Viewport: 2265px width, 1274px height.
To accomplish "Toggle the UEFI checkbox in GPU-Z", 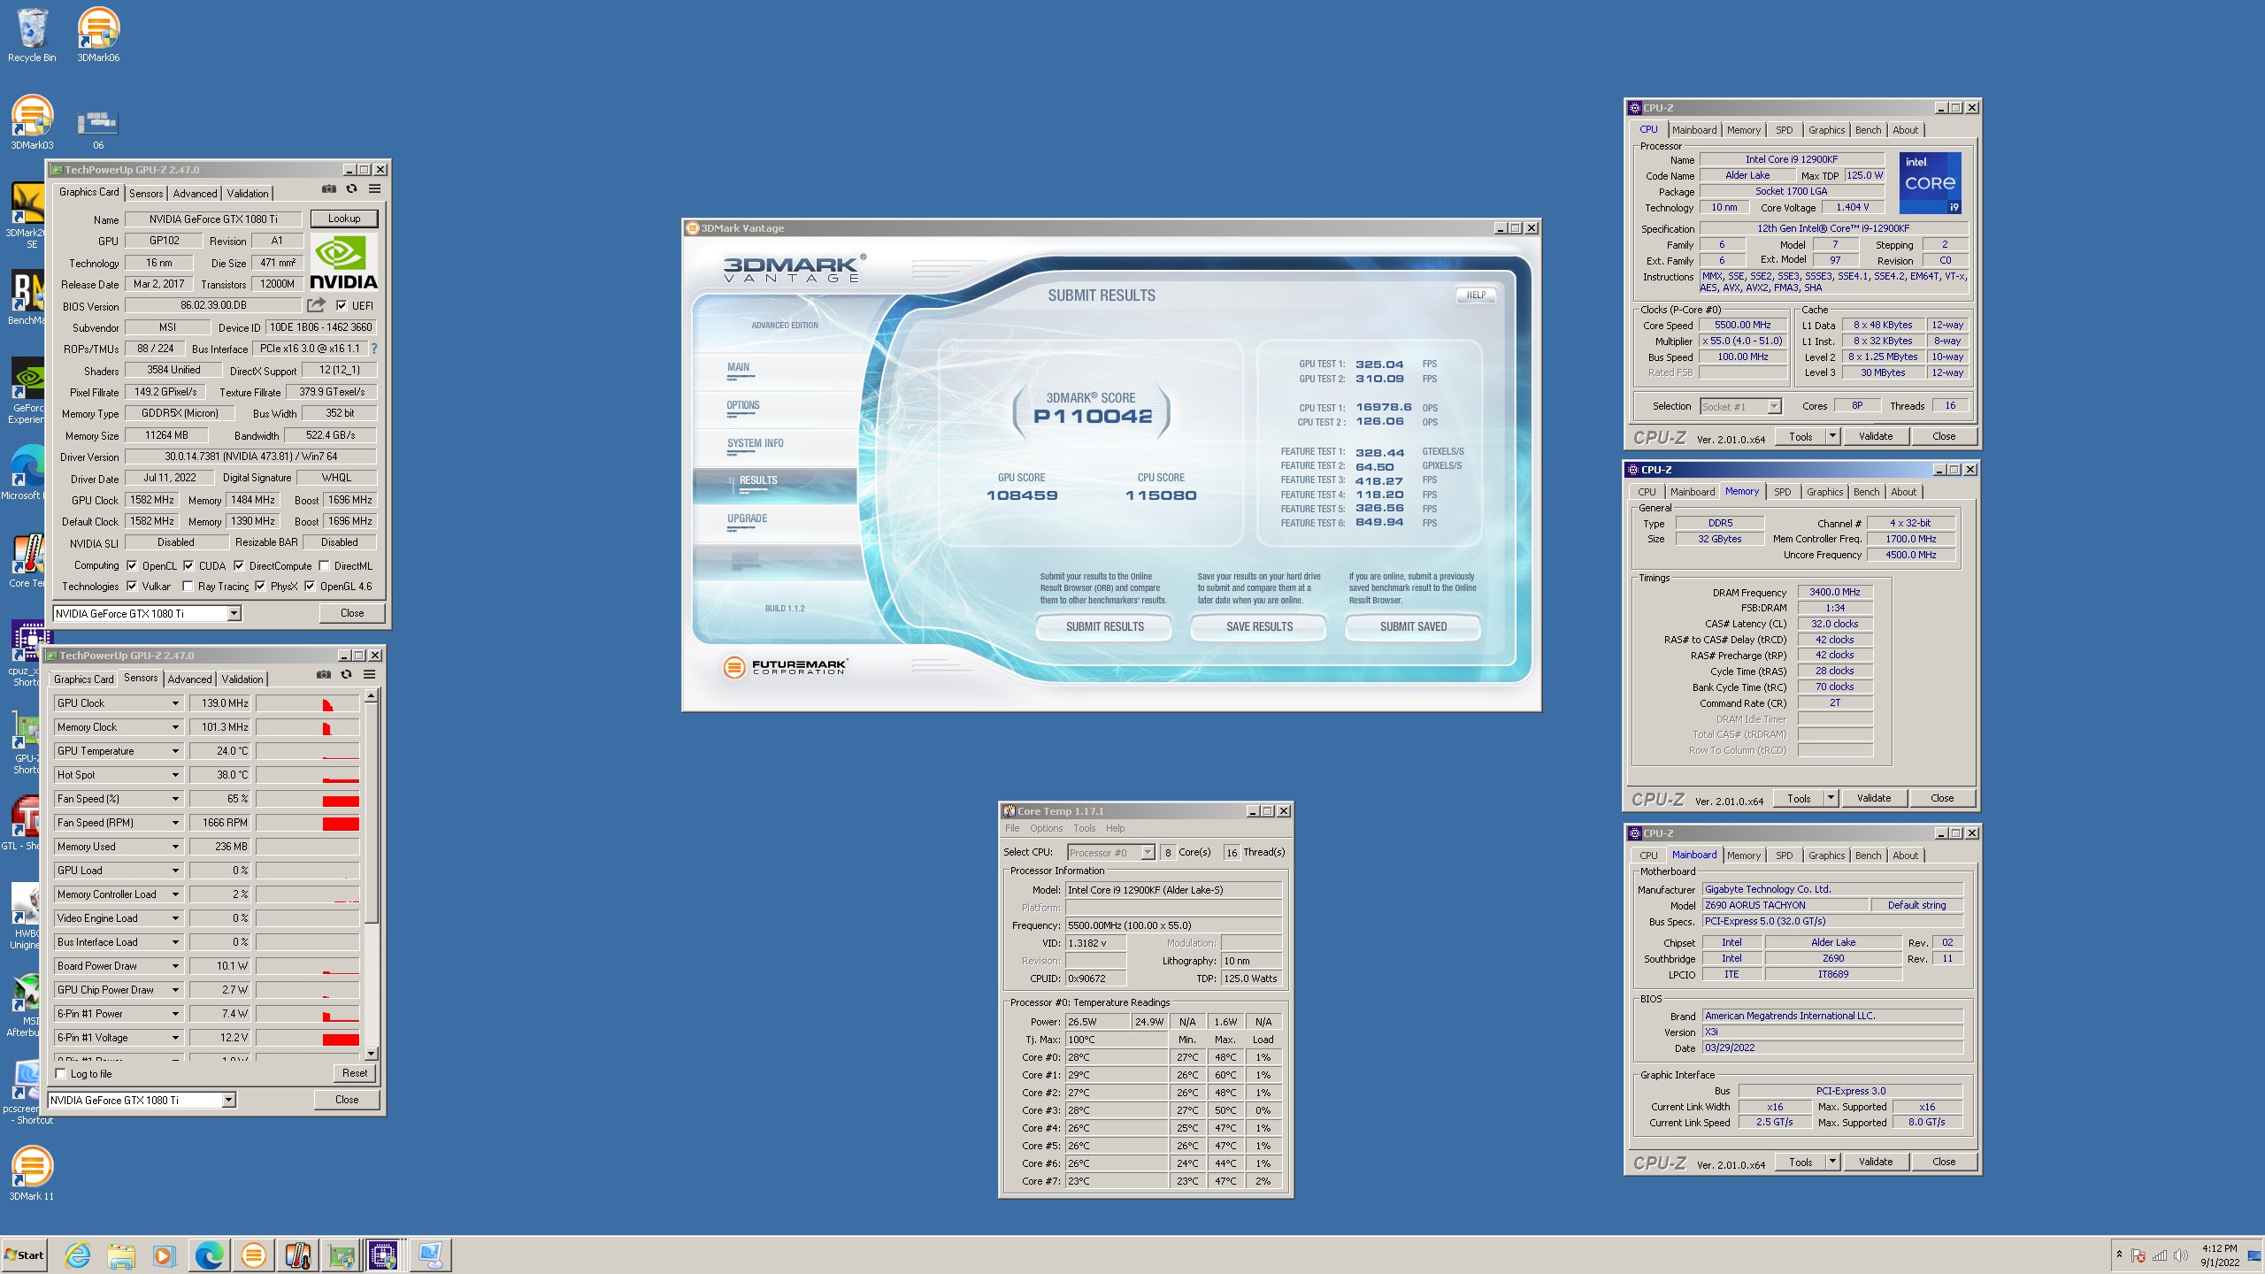I will (342, 305).
